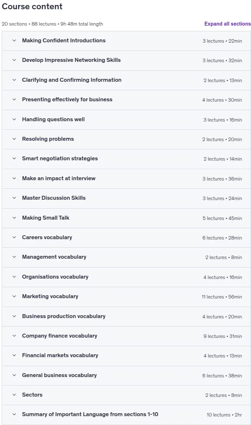Click the chevron beside Make an impact at interview
The image size is (251, 425).
(x=14, y=178)
